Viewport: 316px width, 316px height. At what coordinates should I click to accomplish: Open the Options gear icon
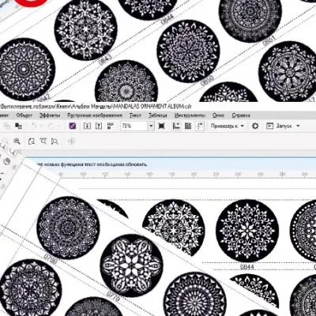(x=255, y=126)
